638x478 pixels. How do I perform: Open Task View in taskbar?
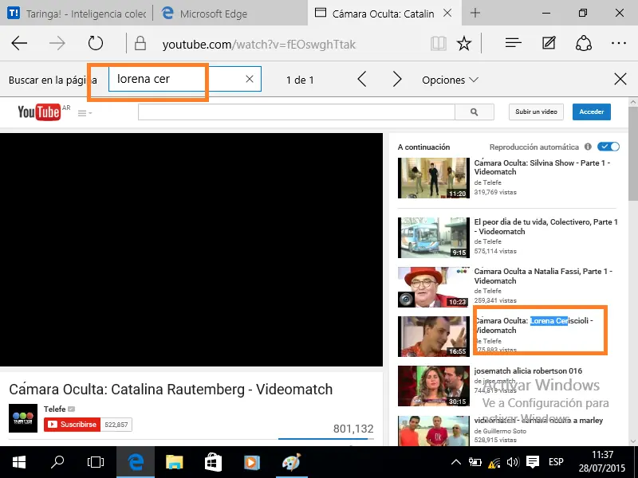[96, 462]
